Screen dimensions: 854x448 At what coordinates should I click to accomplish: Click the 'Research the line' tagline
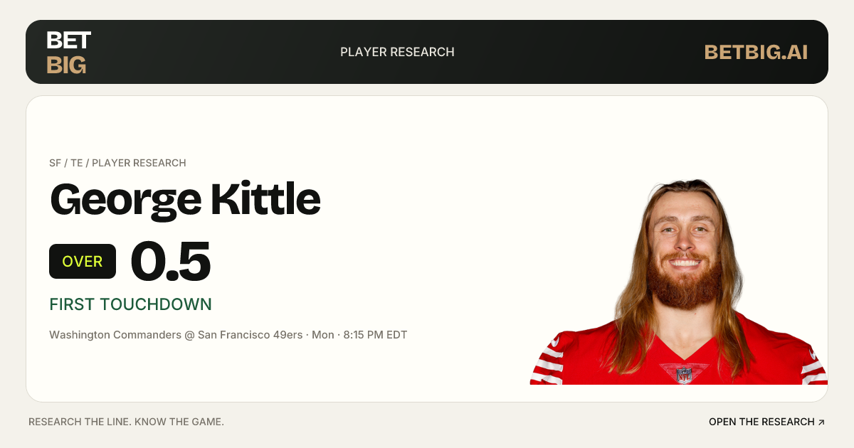(x=126, y=422)
